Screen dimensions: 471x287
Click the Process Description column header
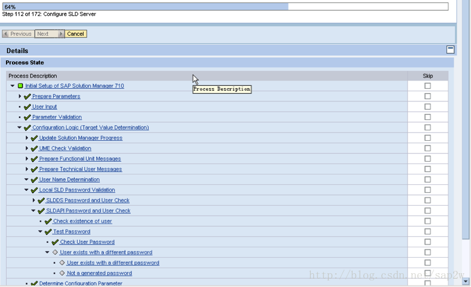[x=207, y=76]
